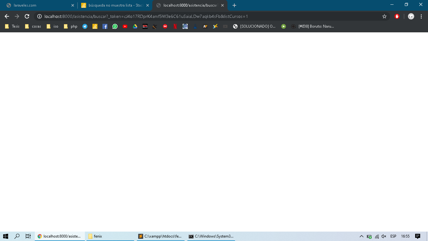Reload the current page

27,16
